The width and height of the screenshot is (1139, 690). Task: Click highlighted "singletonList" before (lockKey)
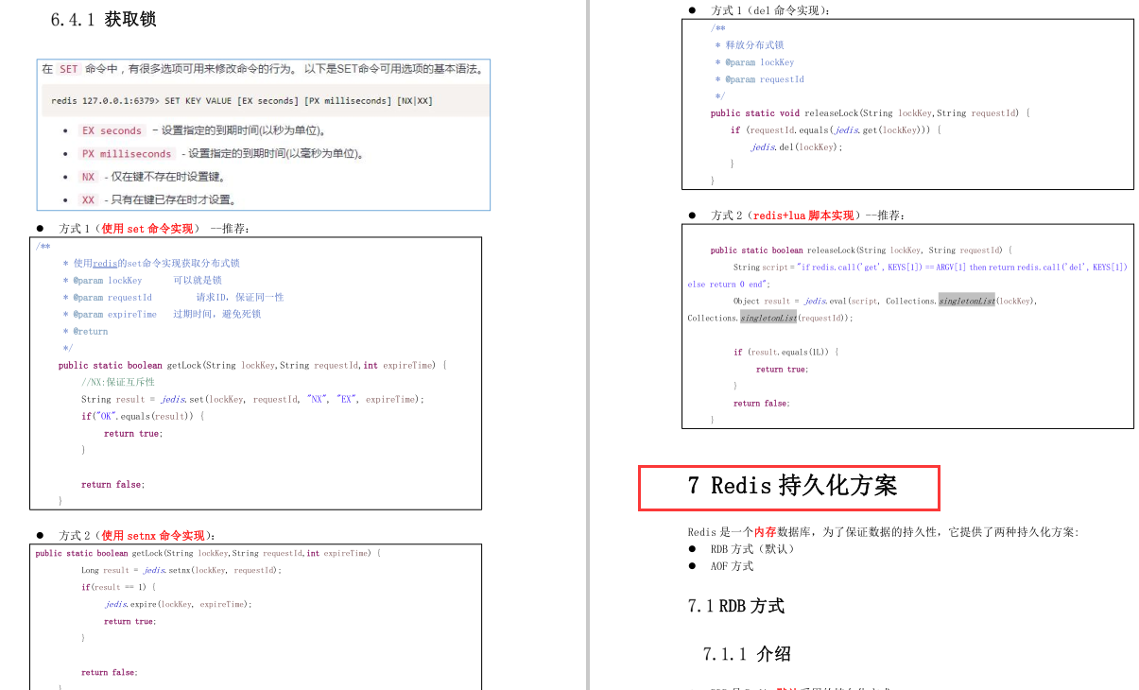[967, 302]
